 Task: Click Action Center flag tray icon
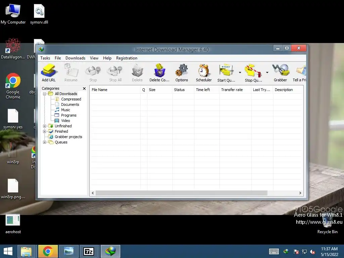pyautogui.click(x=296, y=252)
